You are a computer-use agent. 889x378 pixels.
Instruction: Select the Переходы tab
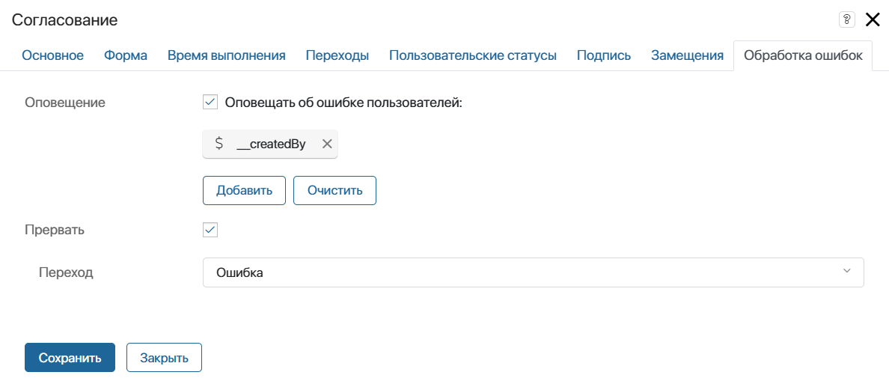click(x=337, y=55)
